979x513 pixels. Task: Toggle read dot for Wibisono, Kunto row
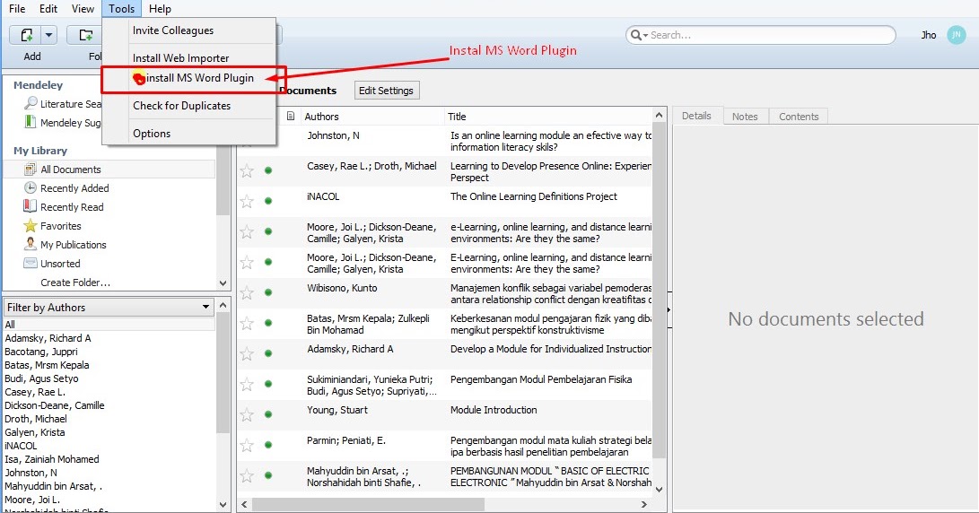(268, 292)
